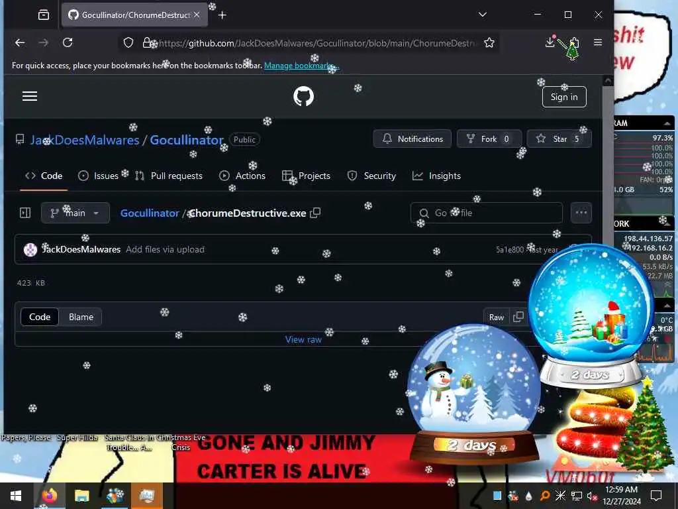Open the 'Add files via upload' commit message

tap(165, 250)
